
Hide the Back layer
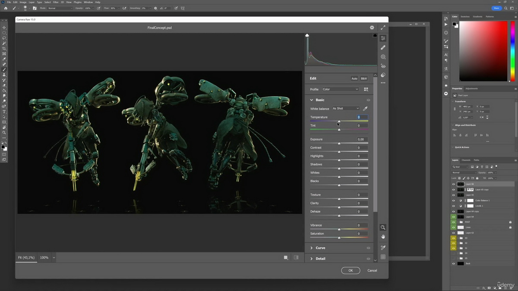click(453, 263)
